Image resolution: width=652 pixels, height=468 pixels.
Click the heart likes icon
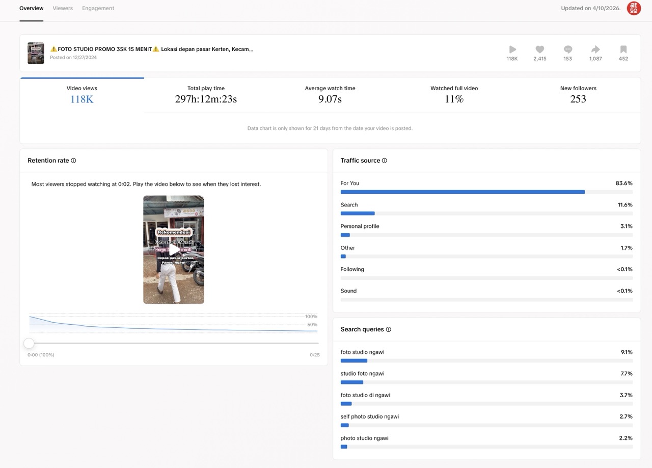[539, 49]
